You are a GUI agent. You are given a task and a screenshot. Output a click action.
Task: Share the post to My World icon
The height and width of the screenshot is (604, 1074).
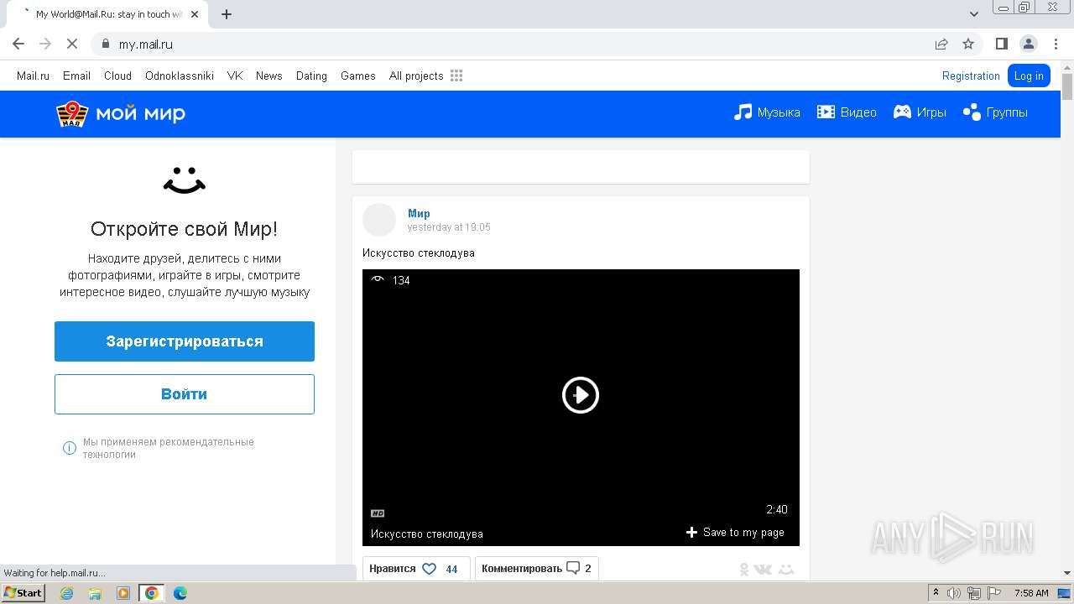[786, 570]
